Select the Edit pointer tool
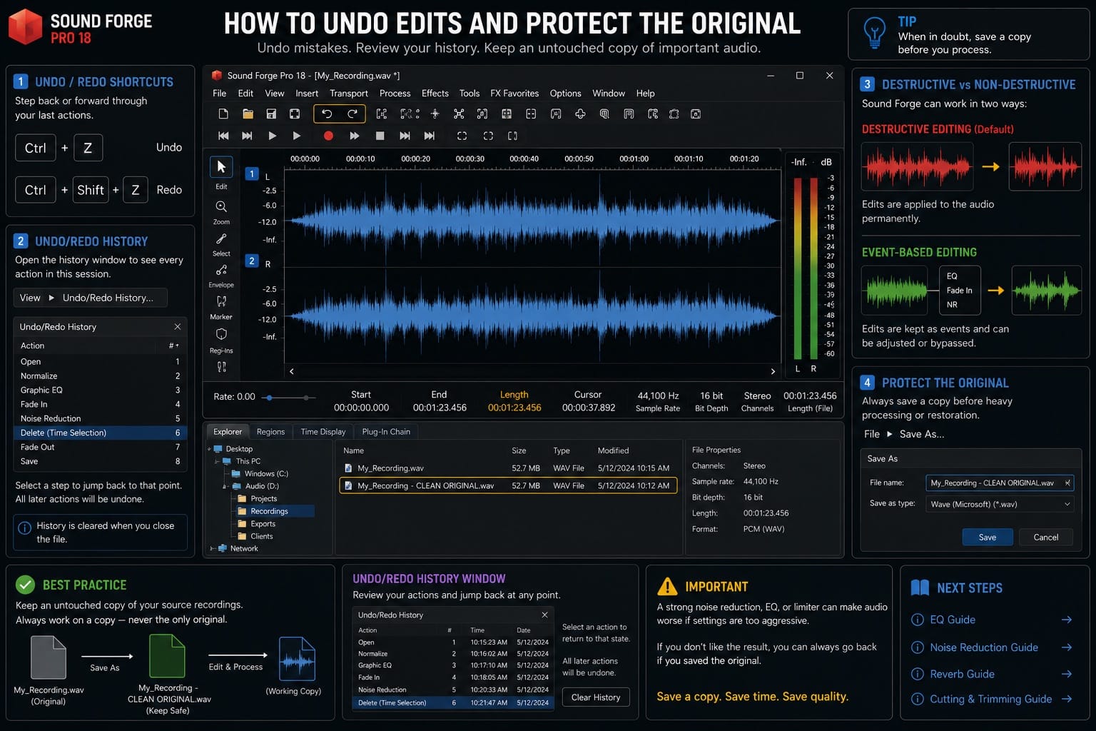Image resolution: width=1096 pixels, height=731 pixels. (221, 166)
